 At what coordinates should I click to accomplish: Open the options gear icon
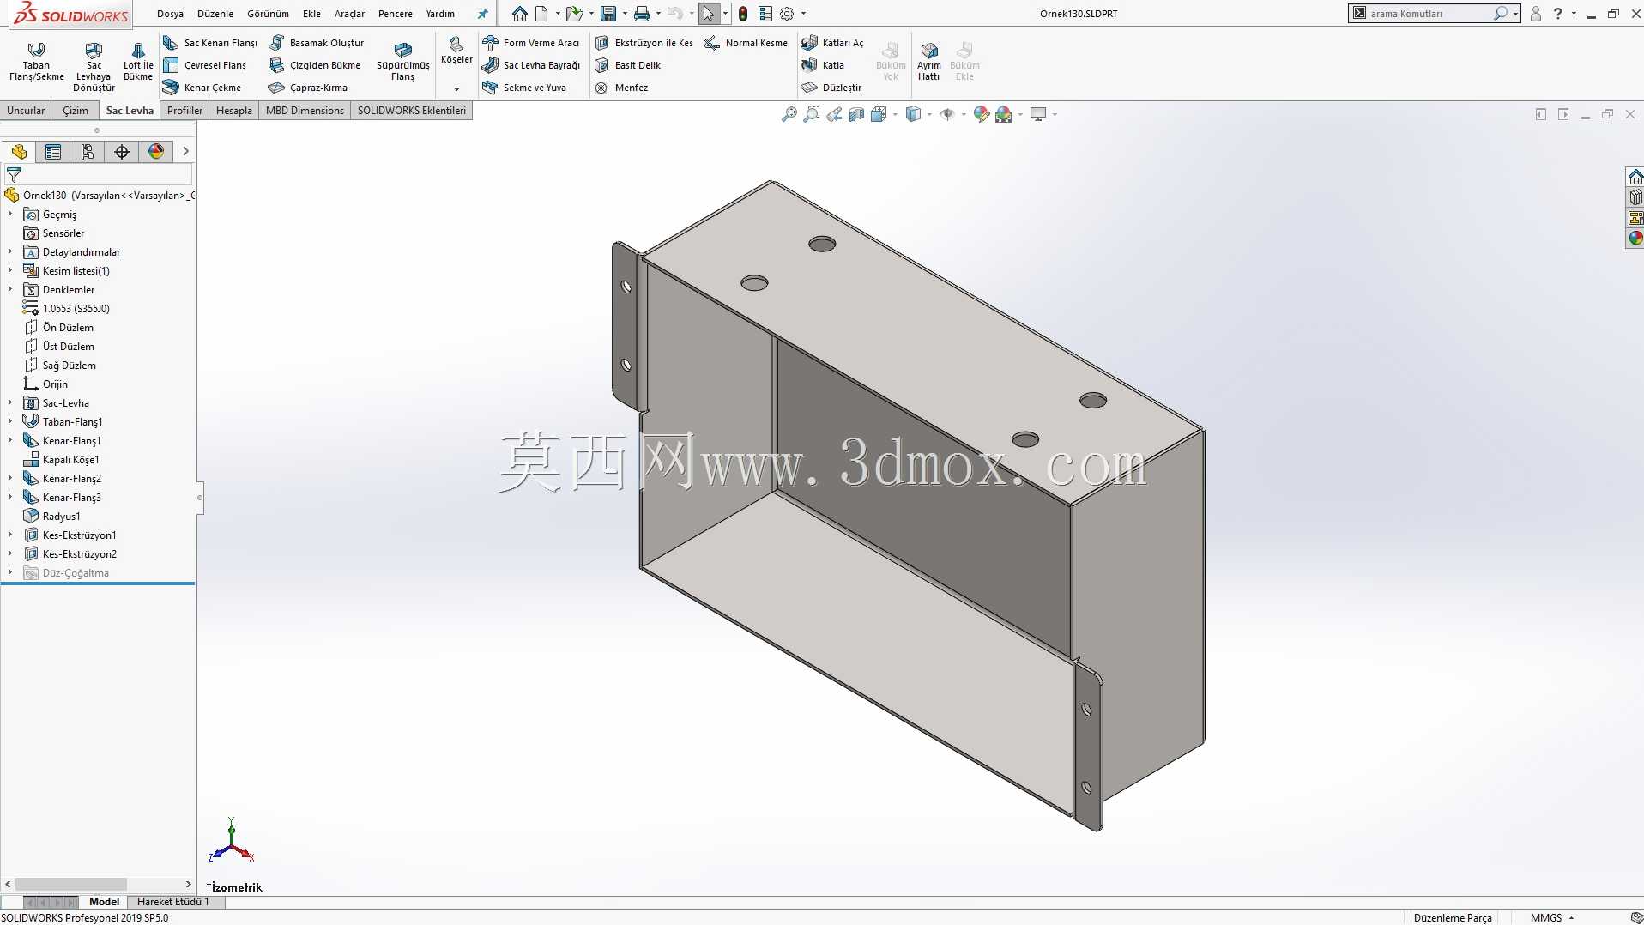coord(787,14)
